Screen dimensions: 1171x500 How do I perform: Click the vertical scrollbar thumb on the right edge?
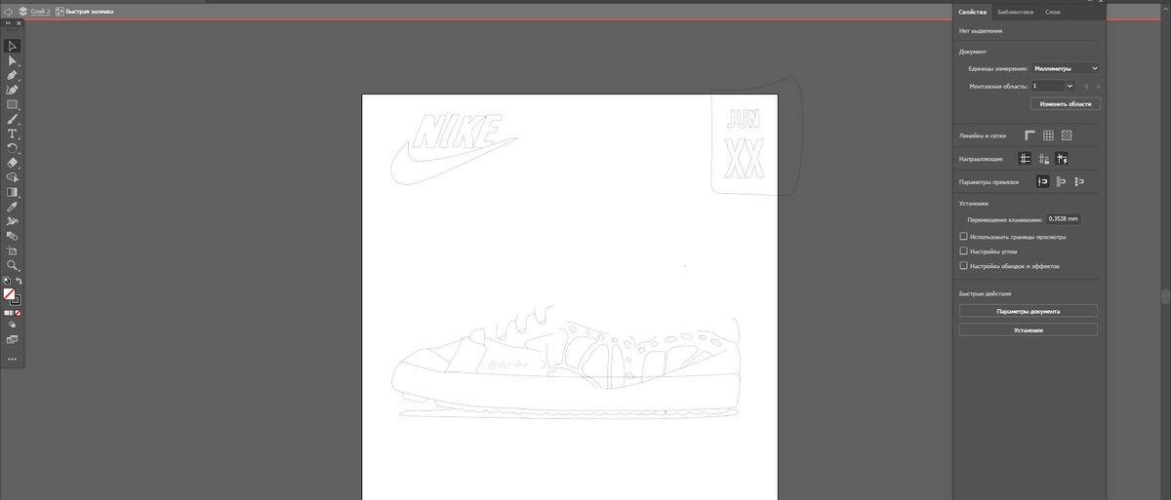(1163, 295)
